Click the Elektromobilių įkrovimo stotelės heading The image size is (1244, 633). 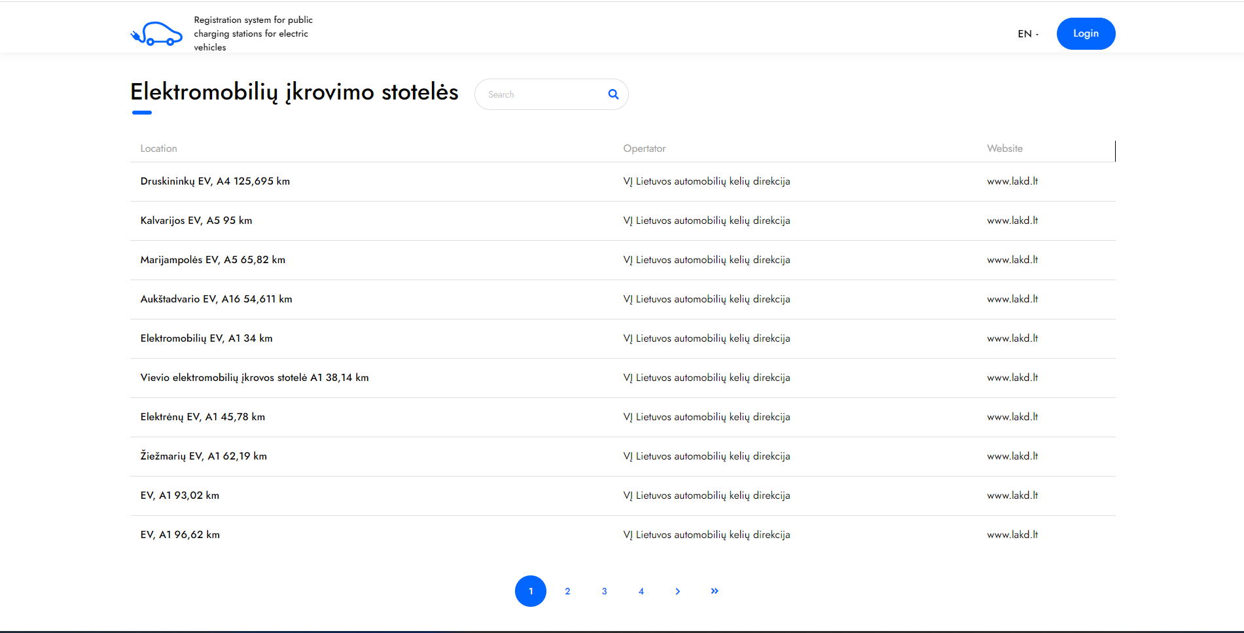click(x=294, y=92)
